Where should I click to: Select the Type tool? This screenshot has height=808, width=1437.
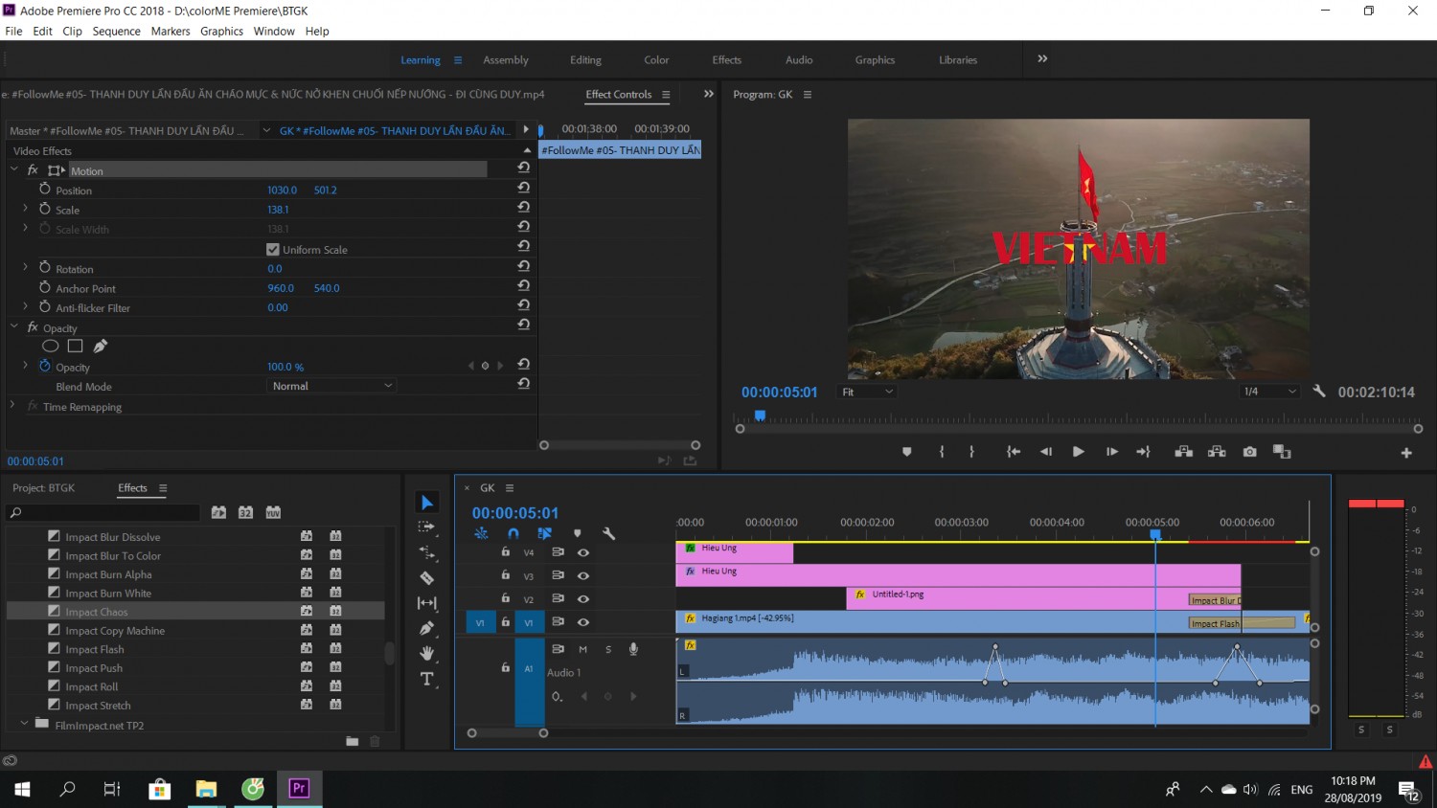click(427, 679)
